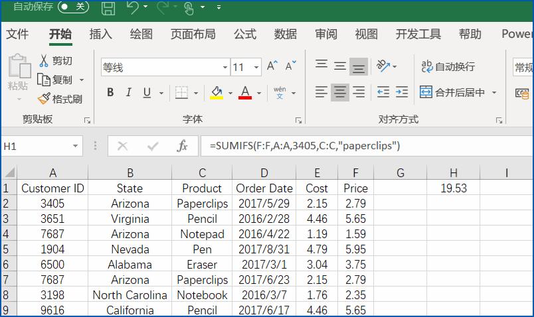The width and height of the screenshot is (534, 317).
Task: Click inside the formula bar SUMIFS text
Action: click(305, 146)
